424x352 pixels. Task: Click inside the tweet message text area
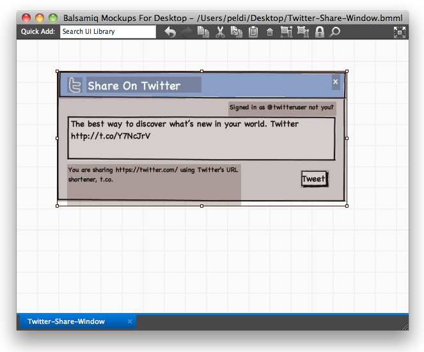pyautogui.click(x=201, y=139)
